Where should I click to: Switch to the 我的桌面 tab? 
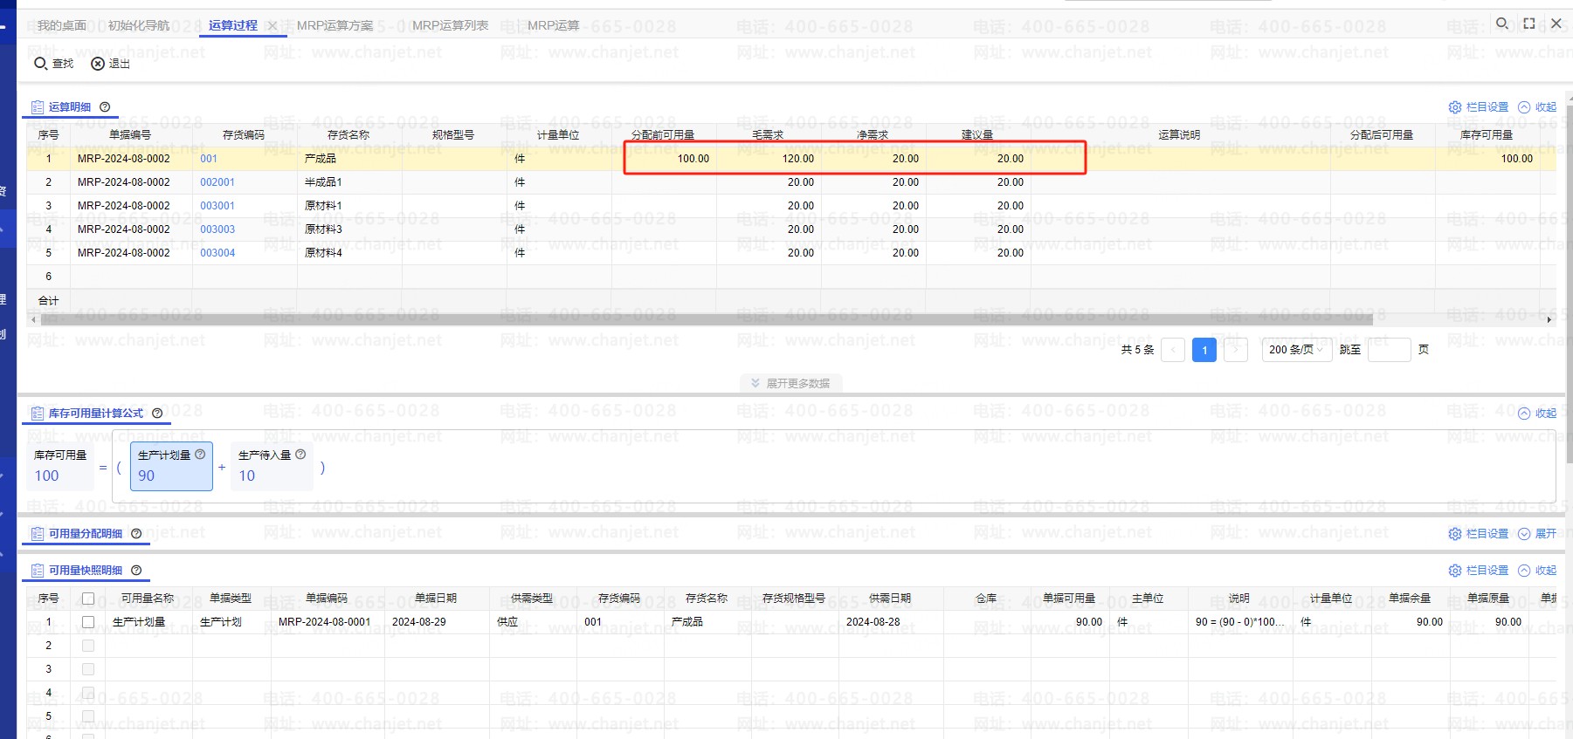pos(62,25)
